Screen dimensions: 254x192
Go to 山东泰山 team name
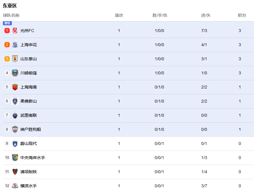coord(29,59)
